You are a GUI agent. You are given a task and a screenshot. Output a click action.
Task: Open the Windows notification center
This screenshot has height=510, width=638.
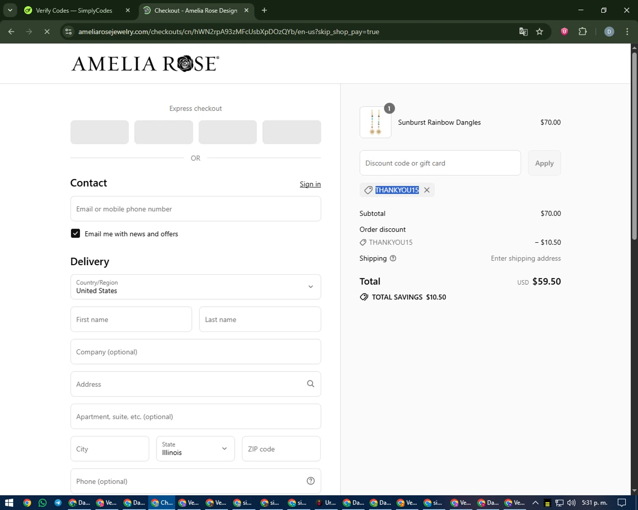[622, 503]
